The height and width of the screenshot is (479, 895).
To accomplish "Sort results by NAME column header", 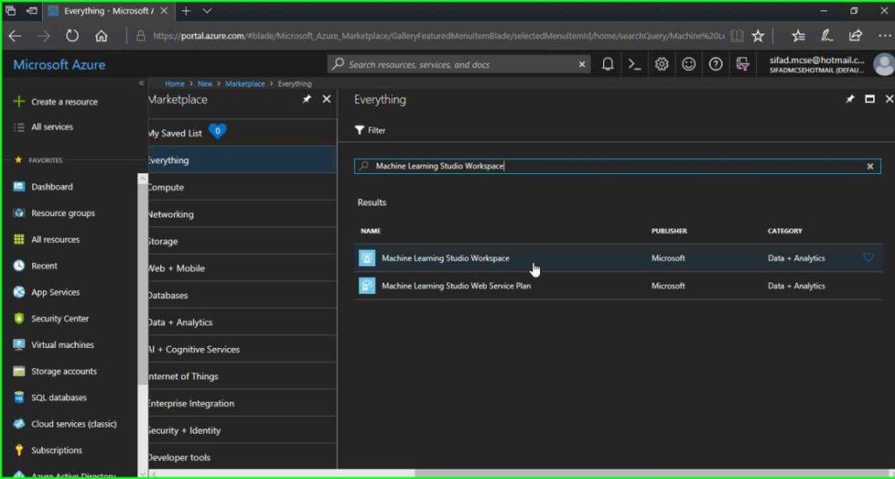I will point(371,231).
